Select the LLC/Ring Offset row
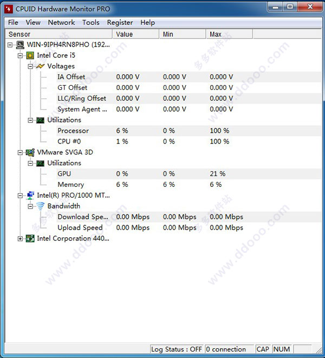 pos(188,99)
